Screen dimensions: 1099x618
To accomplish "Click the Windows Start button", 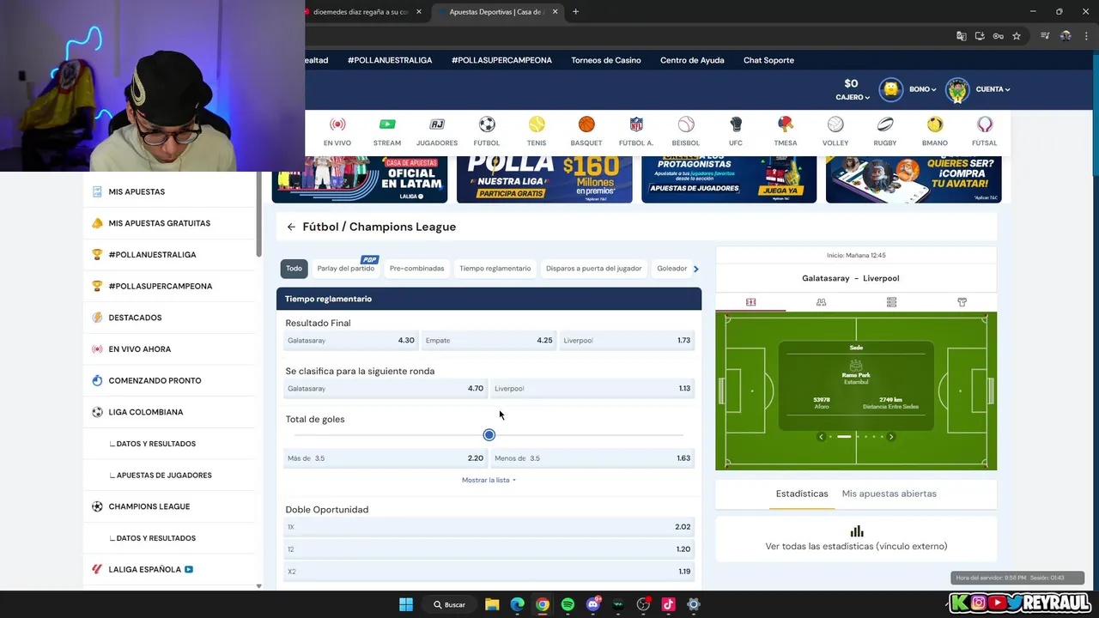I will (406, 604).
